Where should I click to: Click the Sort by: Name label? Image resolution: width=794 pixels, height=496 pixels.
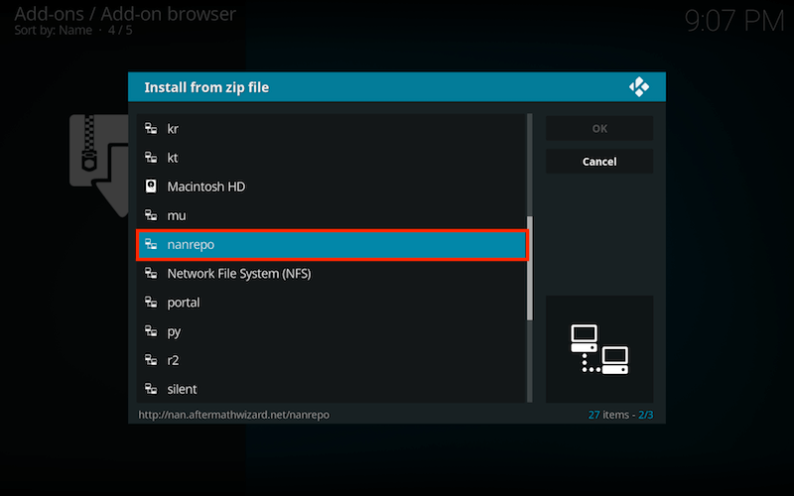[x=54, y=31]
